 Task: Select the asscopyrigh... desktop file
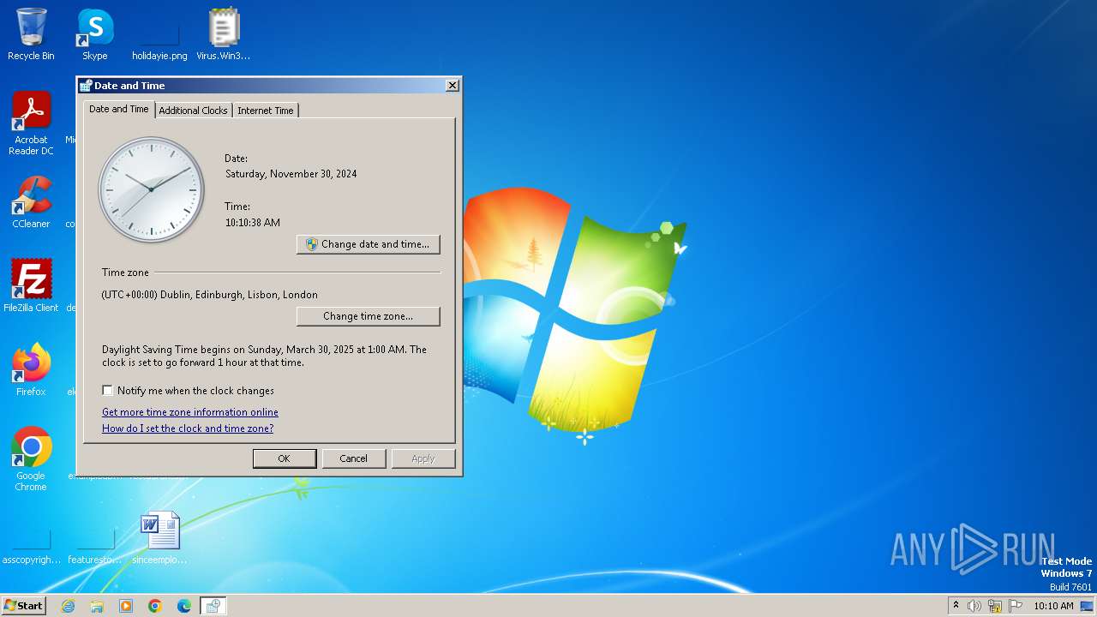pyautogui.click(x=31, y=546)
